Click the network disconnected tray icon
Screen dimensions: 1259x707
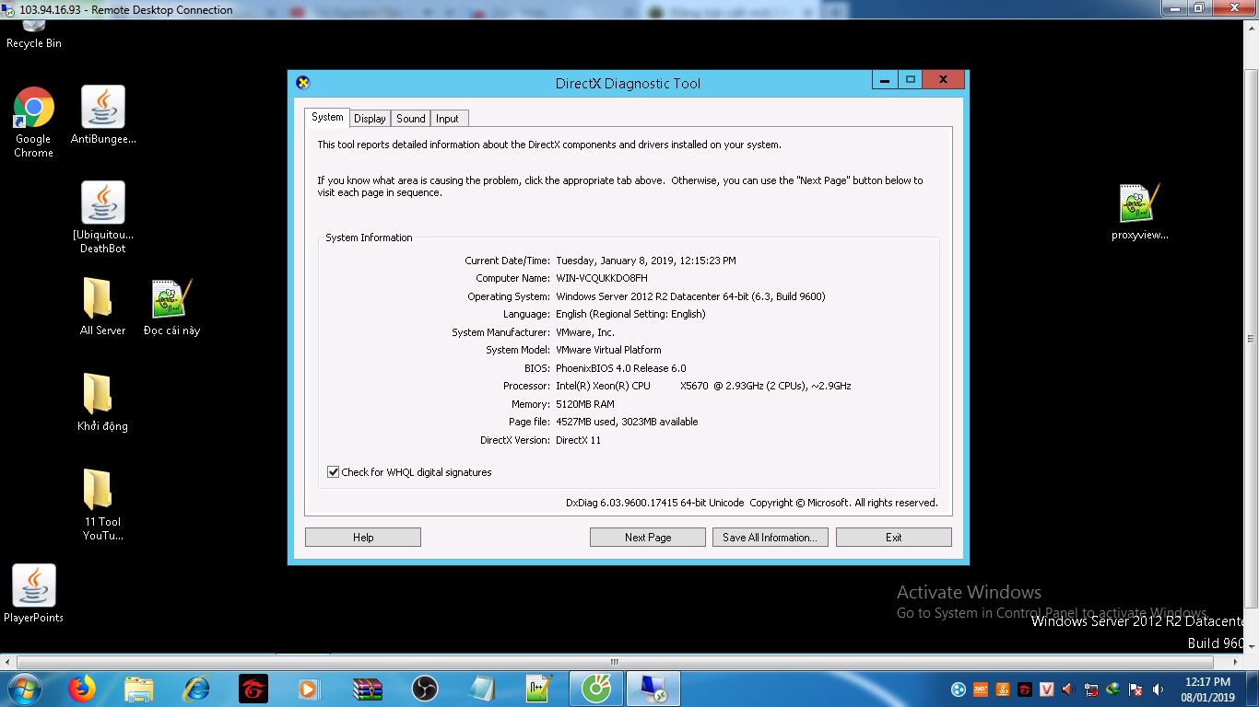[1091, 690]
